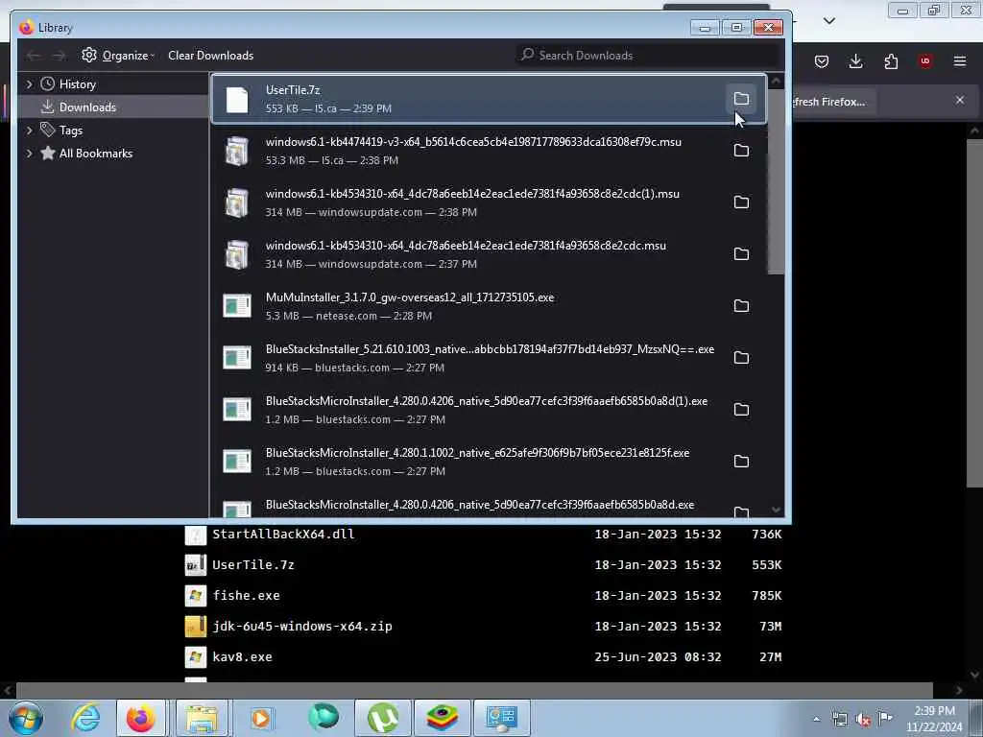Open the Windows Start orb
Viewport: 983px width, 737px height.
[26, 718]
